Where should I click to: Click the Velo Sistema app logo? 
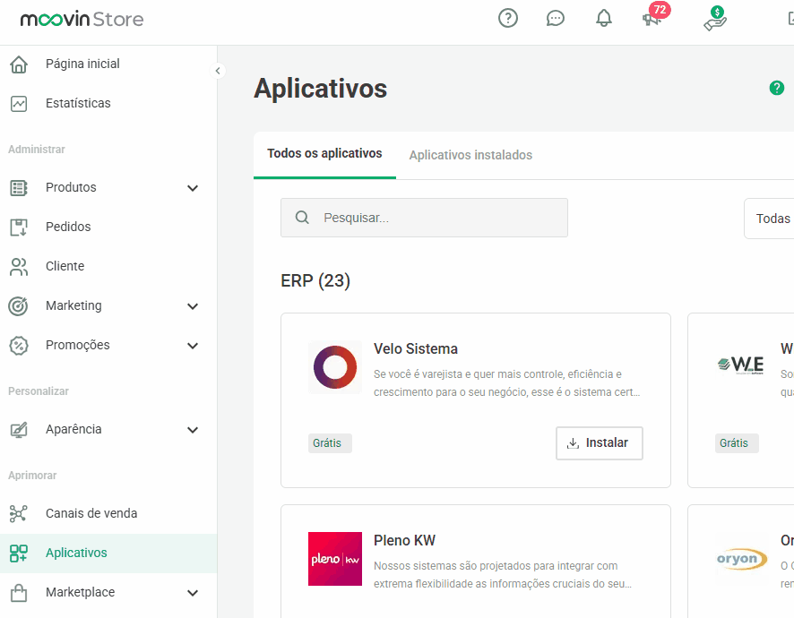coord(335,367)
